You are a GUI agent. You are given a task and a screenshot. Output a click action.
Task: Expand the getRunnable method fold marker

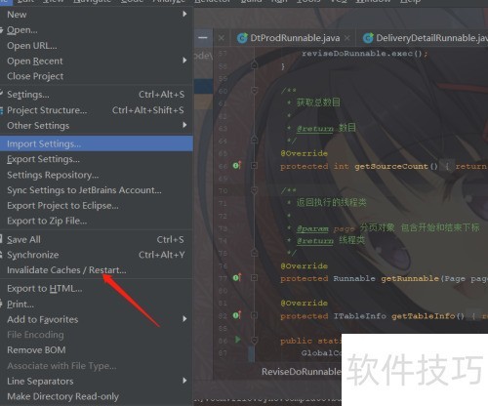[x=255, y=278]
